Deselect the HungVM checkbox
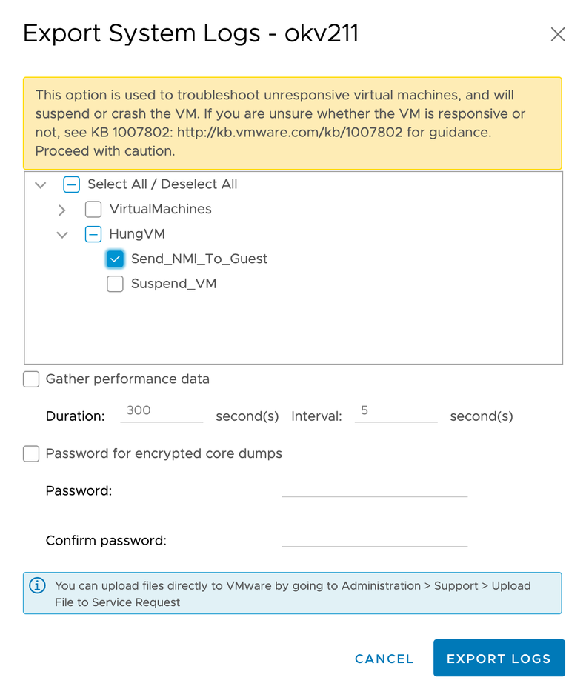586x689 pixels. (93, 233)
